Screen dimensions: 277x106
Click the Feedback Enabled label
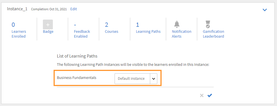coord(82,34)
